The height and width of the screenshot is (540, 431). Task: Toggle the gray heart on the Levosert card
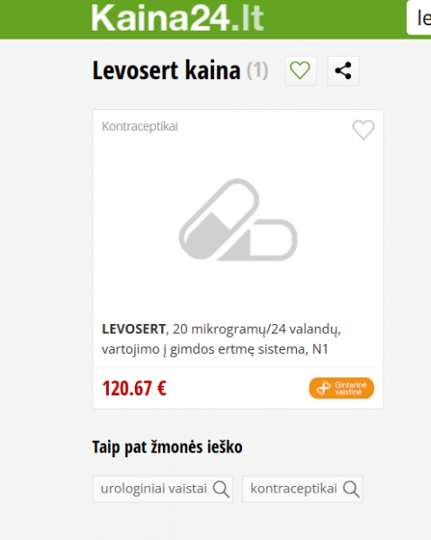tap(364, 130)
